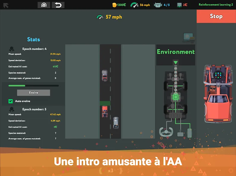
Task: Click the Epoch number: 5 heading
Action: click(34, 109)
